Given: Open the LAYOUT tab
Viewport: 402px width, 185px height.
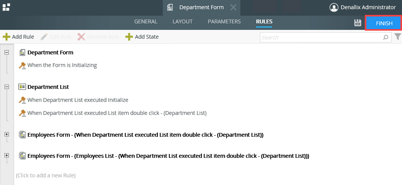Looking at the screenshot, I should point(182,21).
